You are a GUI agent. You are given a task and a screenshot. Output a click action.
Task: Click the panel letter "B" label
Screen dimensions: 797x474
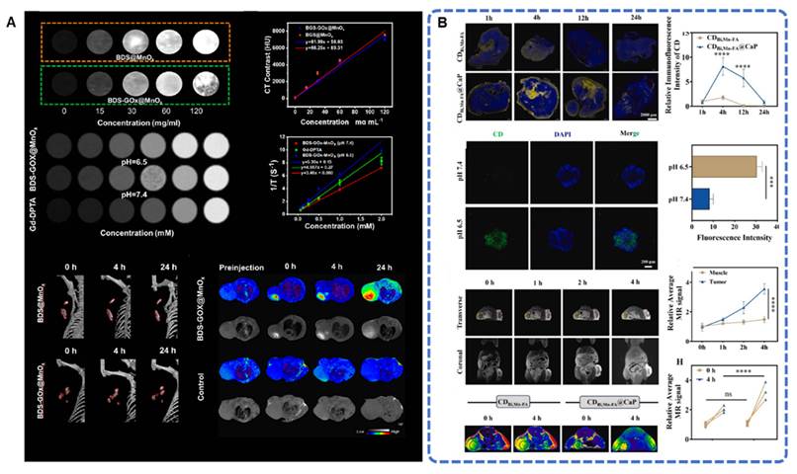(443, 23)
